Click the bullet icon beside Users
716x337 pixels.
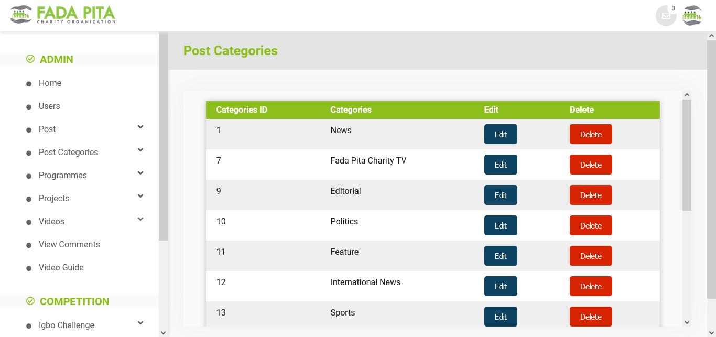(29, 107)
